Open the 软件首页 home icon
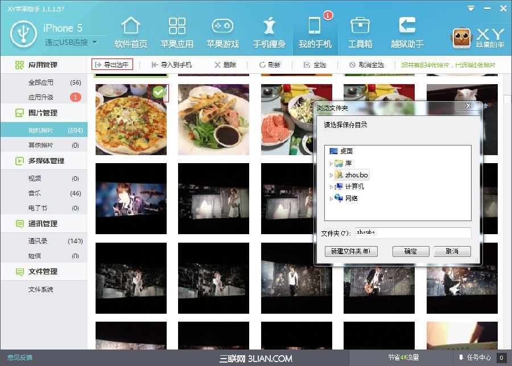The width and height of the screenshot is (512, 366). 131,27
